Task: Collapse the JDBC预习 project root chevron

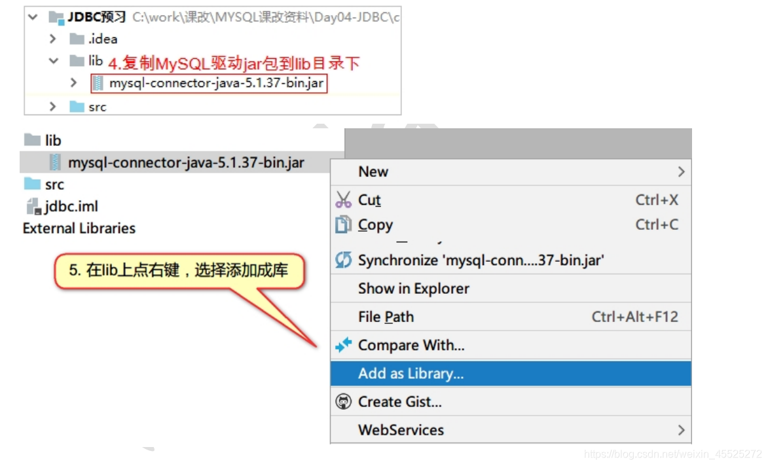Action: coord(33,18)
